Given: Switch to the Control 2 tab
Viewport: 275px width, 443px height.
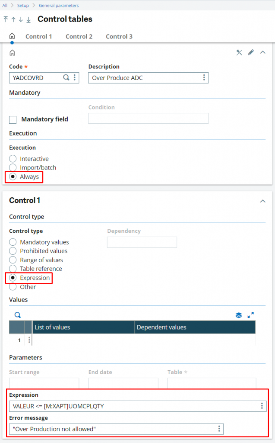Looking at the screenshot, I should [x=79, y=36].
